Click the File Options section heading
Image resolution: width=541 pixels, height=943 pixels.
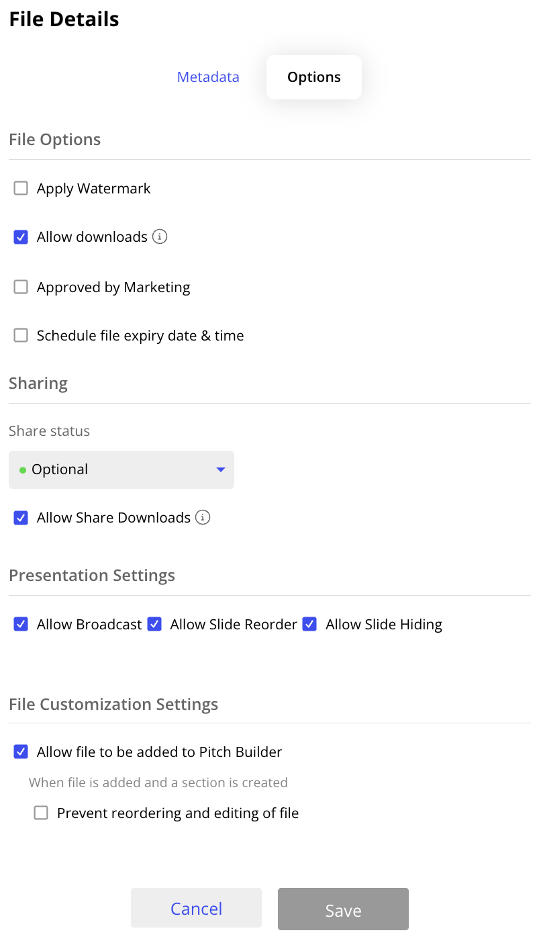click(x=54, y=139)
